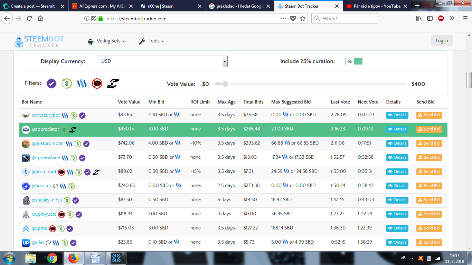Open Google Chrome from the taskbar
472x265 pixels.
(x=52, y=258)
